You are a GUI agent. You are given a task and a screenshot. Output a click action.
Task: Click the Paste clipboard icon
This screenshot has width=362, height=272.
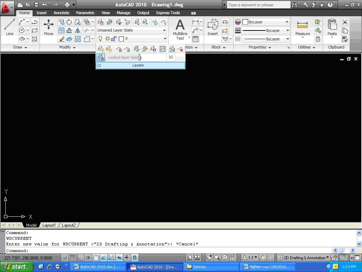(332, 27)
